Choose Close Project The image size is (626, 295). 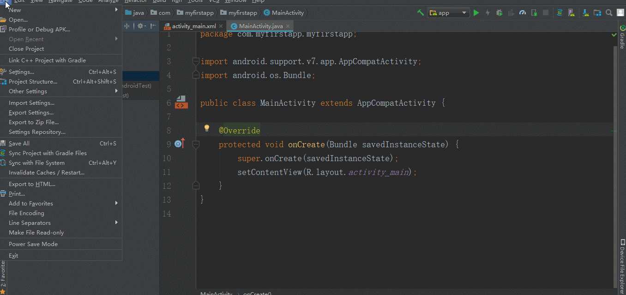tap(61, 48)
